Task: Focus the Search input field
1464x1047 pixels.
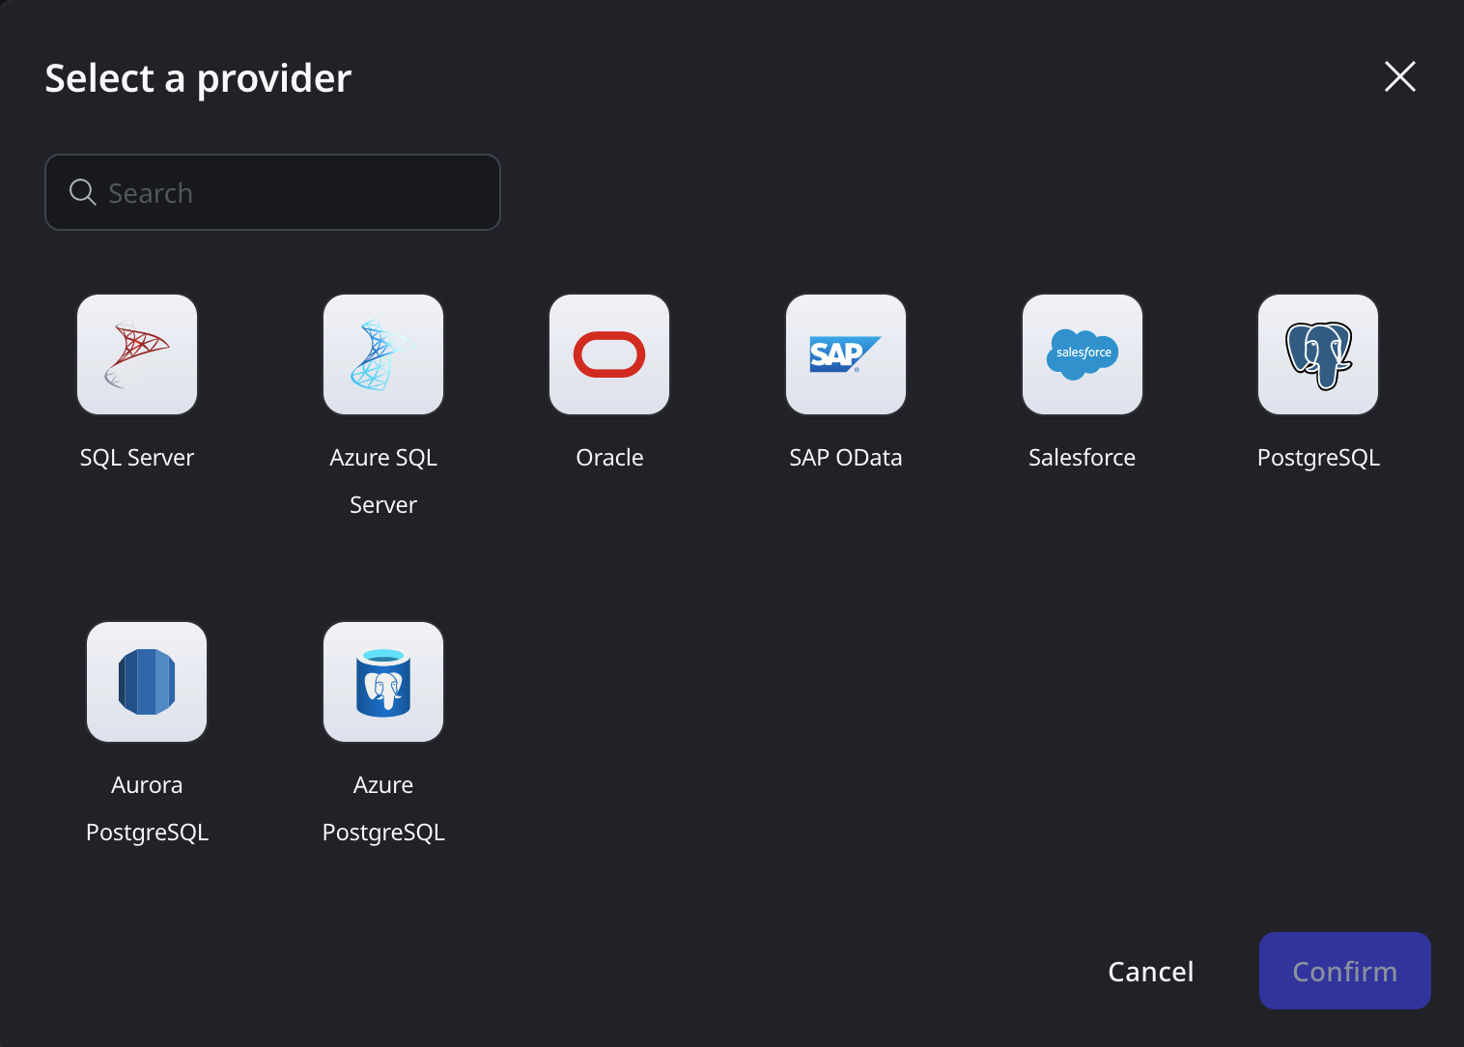Action: 272,192
